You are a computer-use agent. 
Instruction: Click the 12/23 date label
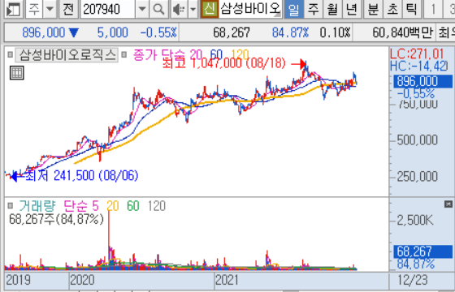413,280
